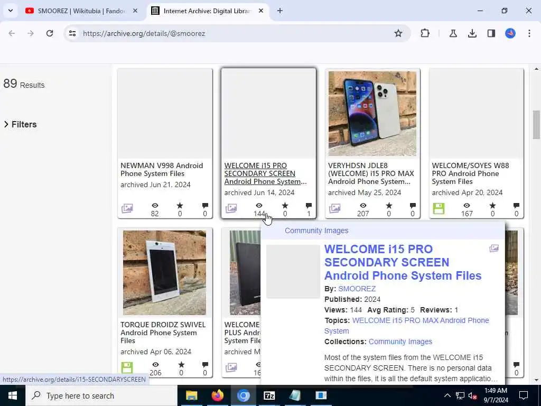541x406 pixels.
Task: Click favorites star on NEWMAN V998 card
Action: pyautogui.click(x=180, y=206)
